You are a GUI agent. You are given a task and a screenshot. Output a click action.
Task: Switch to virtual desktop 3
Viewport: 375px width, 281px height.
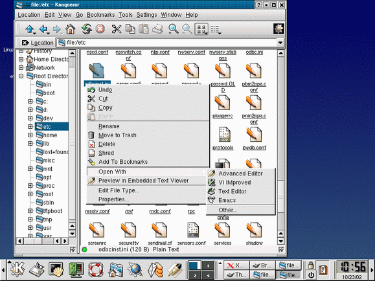(x=208, y=265)
